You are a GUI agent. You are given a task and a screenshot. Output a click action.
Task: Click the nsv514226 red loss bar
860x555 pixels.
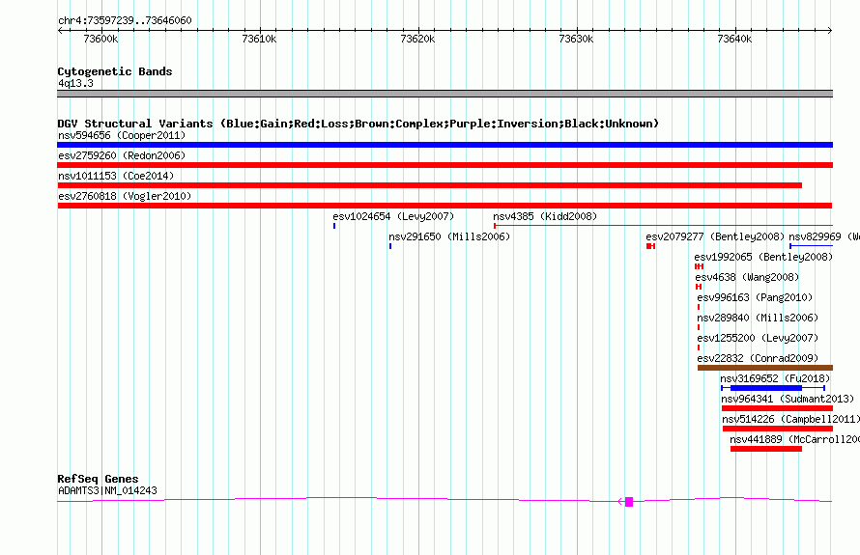point(778,429)
